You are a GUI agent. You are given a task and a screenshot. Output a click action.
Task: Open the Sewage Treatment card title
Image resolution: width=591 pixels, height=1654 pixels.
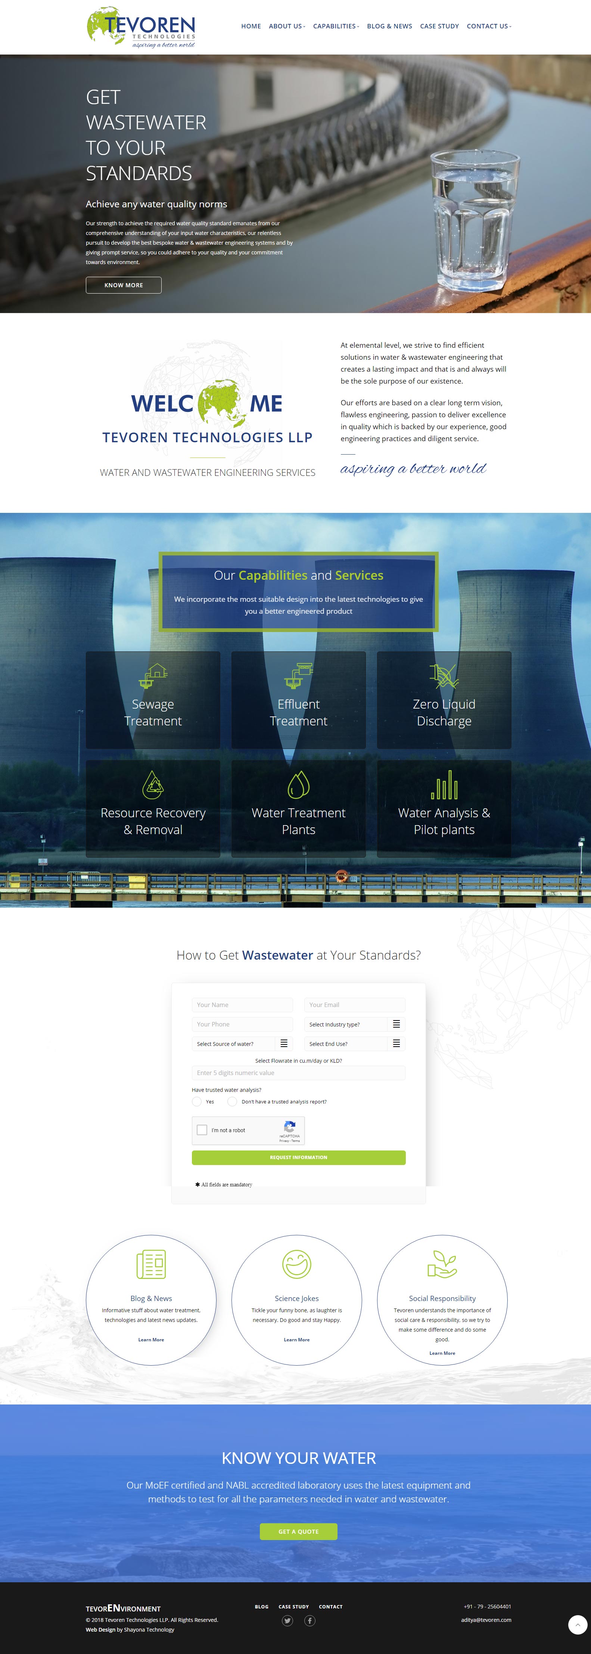tap(153, 713)
